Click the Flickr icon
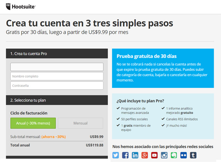The height and width of the screenshot is (162, 221). pos(184,155)
